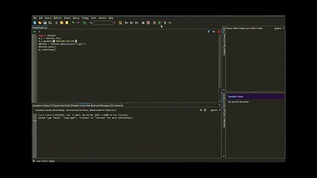The height and width of the screenshot is (178, 317).
Task: Click the document icon left of Run
Action: [x=155, y=23]
